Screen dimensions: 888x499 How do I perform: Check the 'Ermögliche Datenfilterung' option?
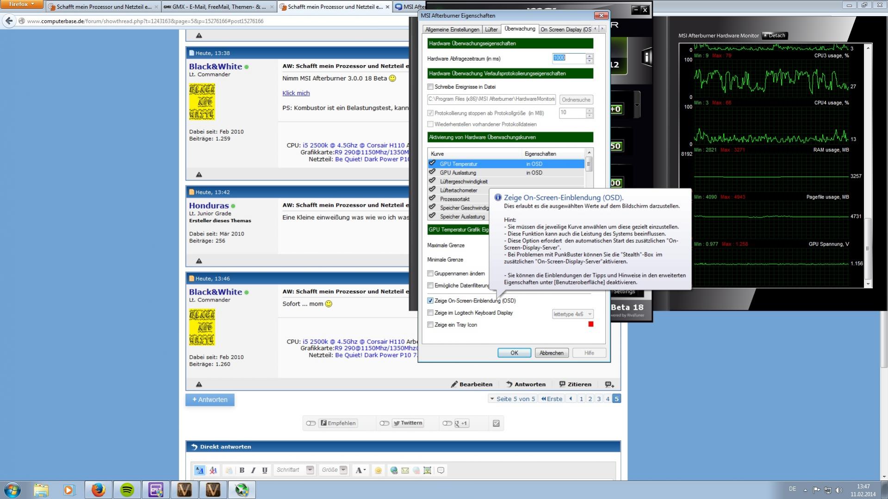(x=430, y=285)
